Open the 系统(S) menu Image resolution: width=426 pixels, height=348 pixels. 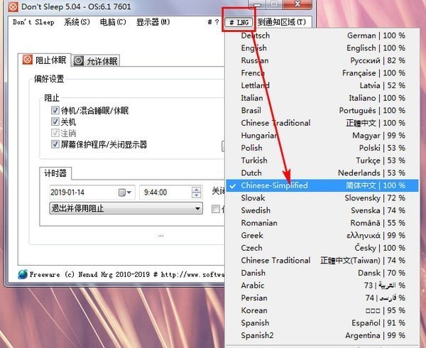[x=77, y=22]
